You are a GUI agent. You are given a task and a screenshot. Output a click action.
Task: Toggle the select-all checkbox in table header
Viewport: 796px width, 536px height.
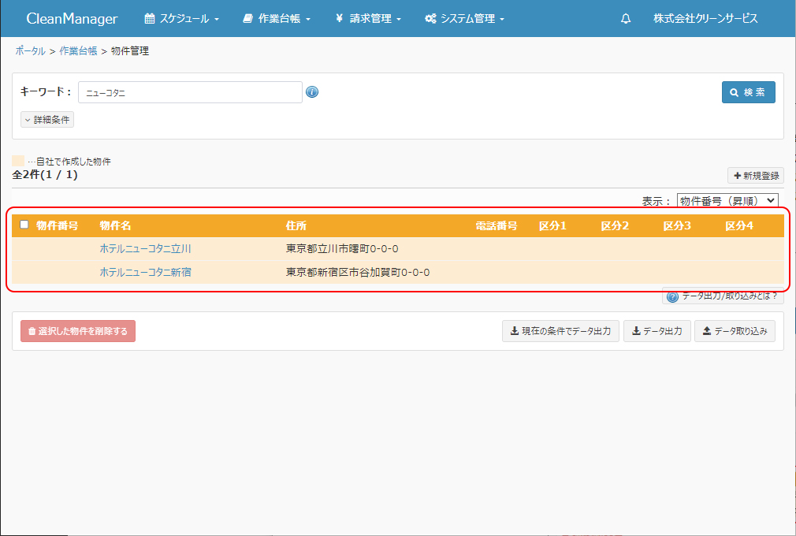[x=24, y=225]
